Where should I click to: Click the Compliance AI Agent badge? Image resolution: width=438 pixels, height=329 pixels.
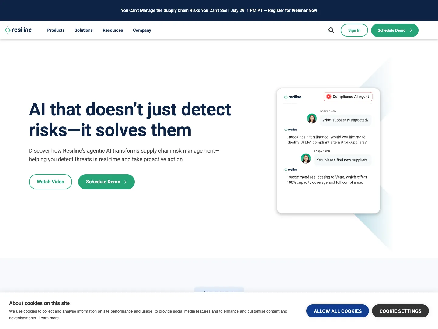pyautogui.click(x=348, y=97)
